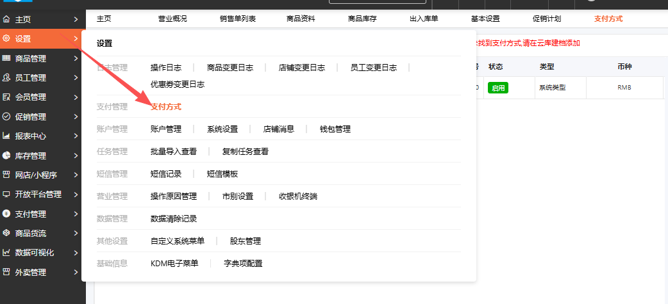The width and height of the screenshot is (668, 304).
Task: Click the 商品管理 sidebar icon
Action: coord(6,58)
